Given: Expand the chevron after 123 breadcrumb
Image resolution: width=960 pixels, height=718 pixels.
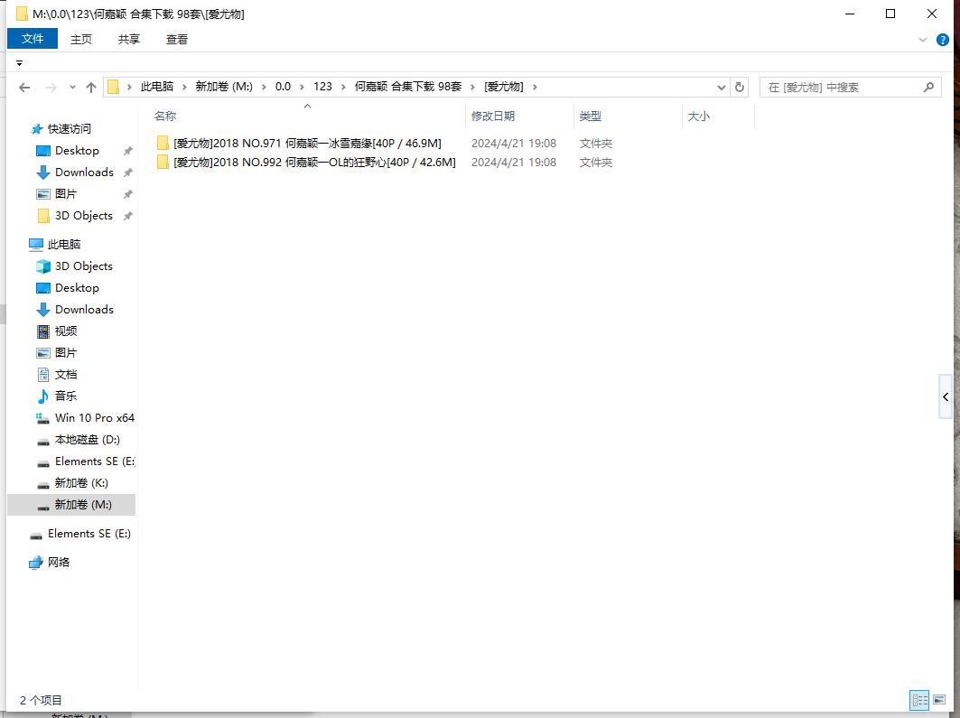Looking at the screenshot, I should tap(343, 87).
